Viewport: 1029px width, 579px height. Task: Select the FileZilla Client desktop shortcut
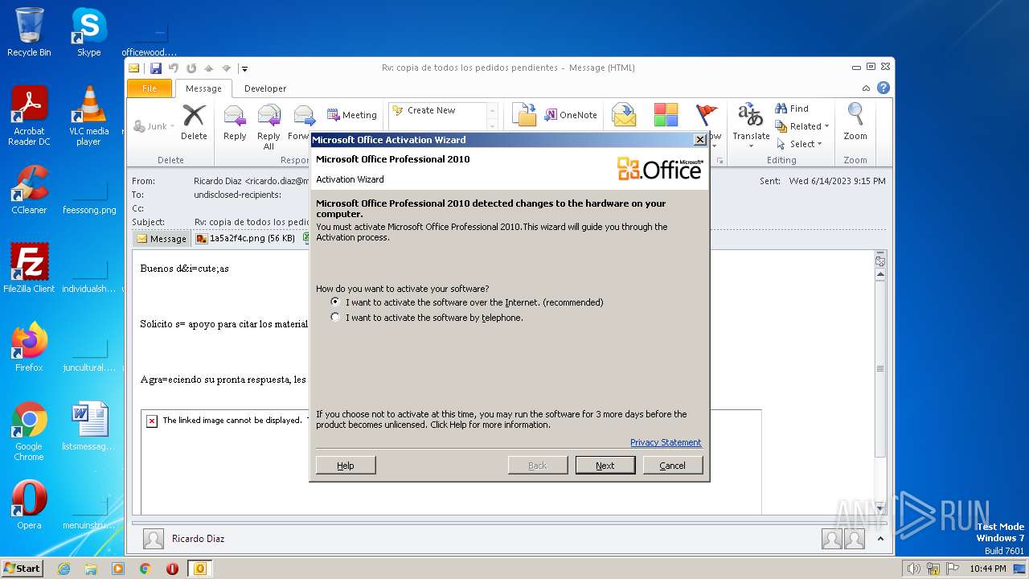tap(29, 269)
